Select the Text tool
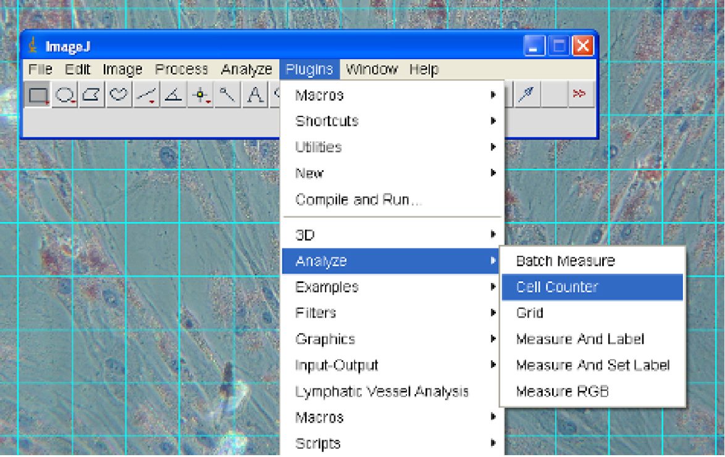 pyautogui.click(x=255, y=94)
